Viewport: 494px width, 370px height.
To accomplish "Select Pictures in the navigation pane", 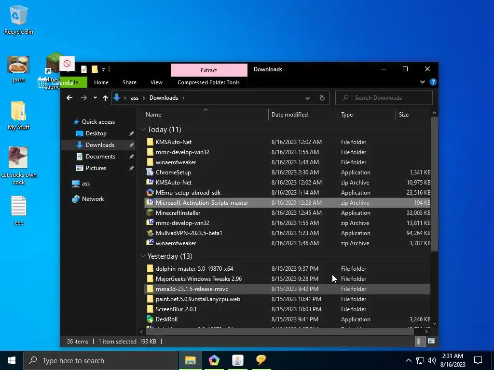I will [x=96, y=168].
